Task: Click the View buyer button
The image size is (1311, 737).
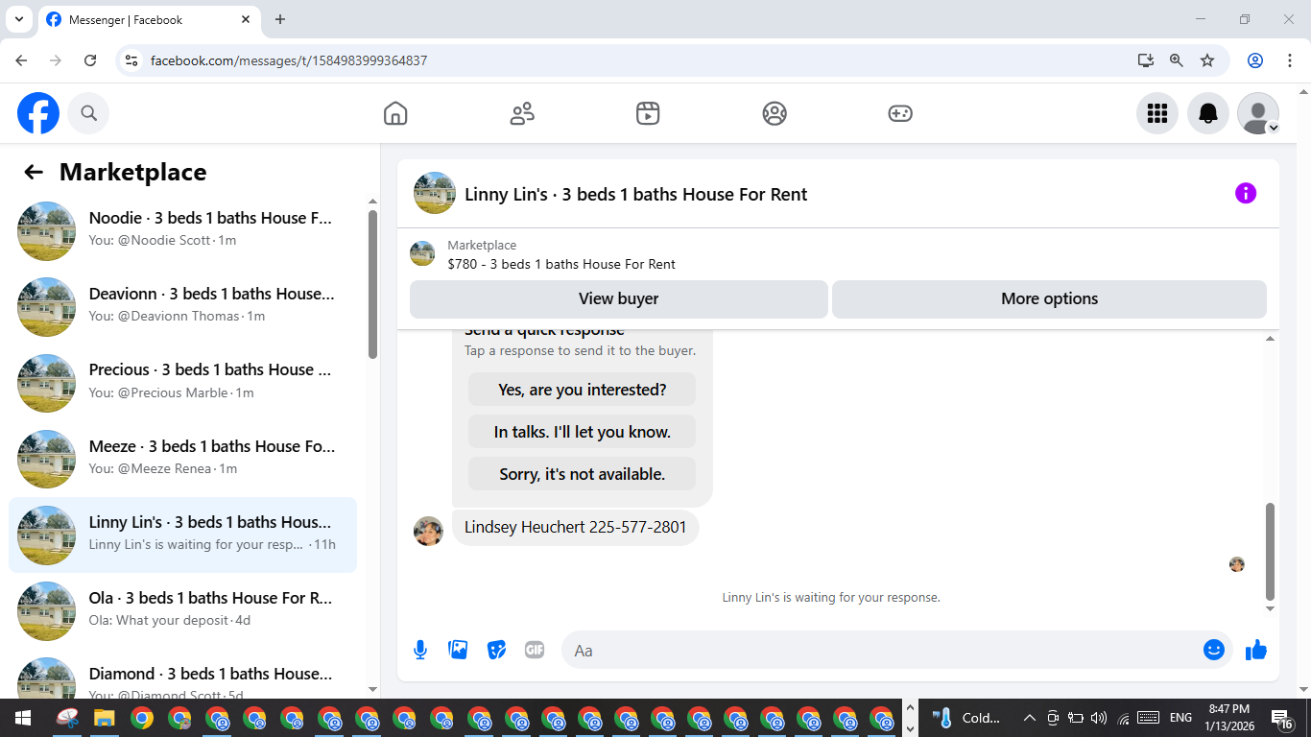Action: (618, 298)
